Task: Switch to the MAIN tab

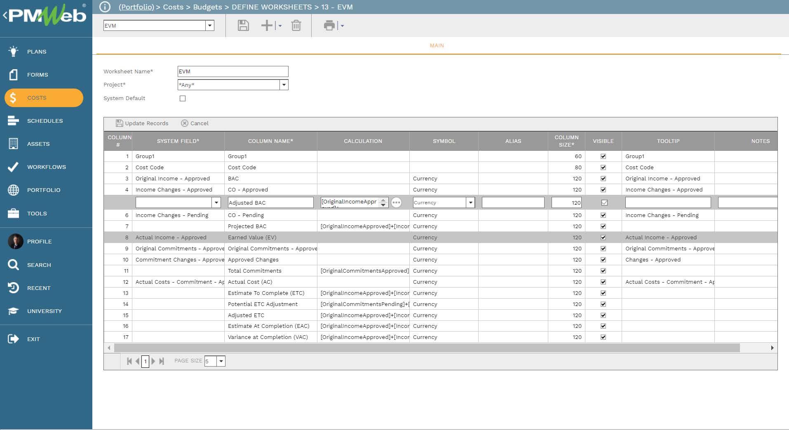Action: coord(437,46)
